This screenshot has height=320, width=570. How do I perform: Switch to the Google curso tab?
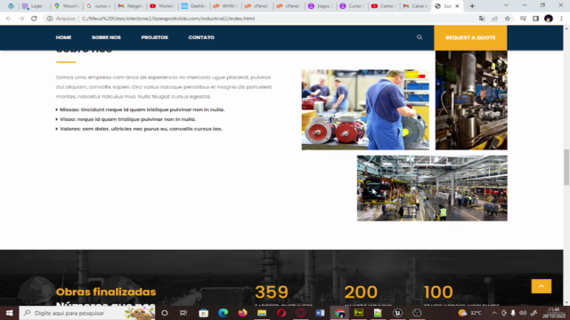pos(98,6)
